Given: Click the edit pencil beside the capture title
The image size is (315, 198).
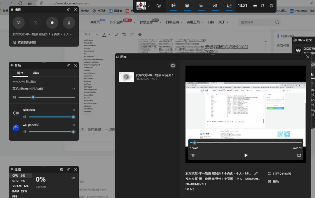Looking at the screenshot, I should (x=256, y=173).
